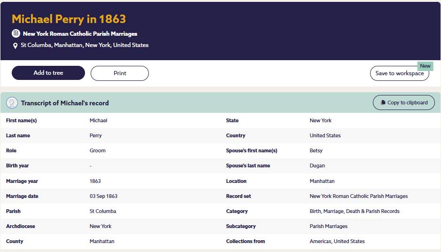Click Subcategory value Parish Marriages
This screenshot has width=441, height=252.
[x=328, y=227]
